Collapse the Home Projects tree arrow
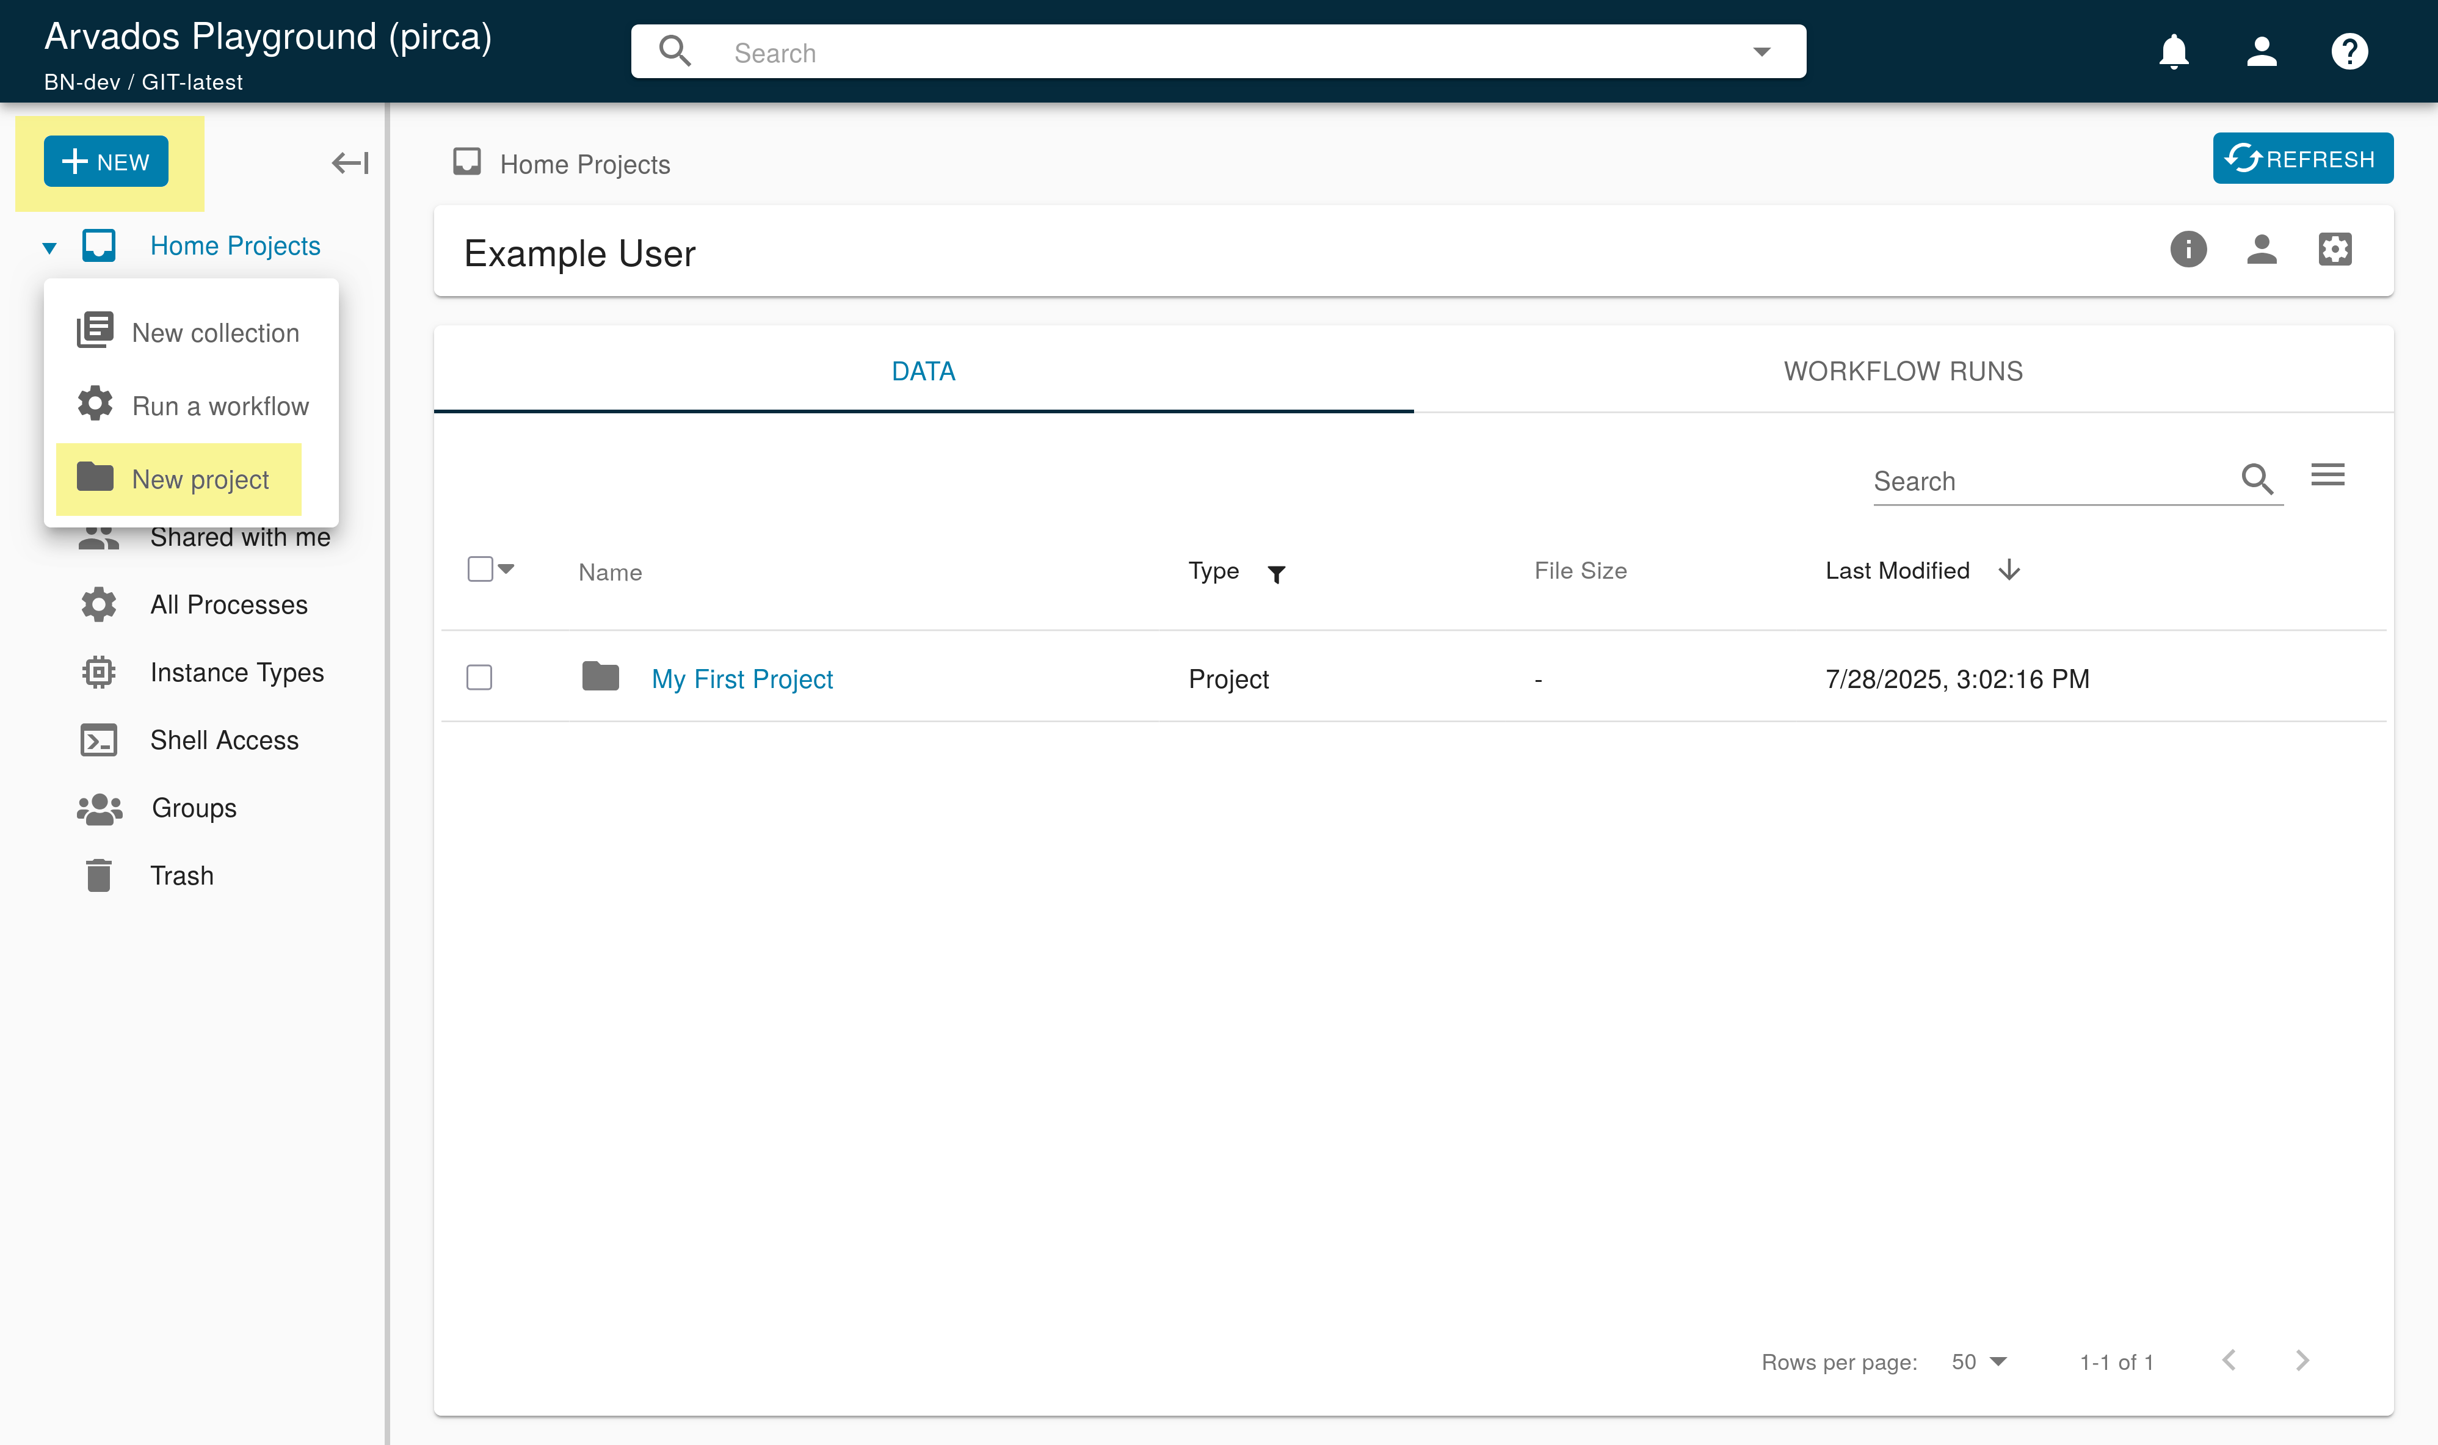 click(x=49, y=247)
